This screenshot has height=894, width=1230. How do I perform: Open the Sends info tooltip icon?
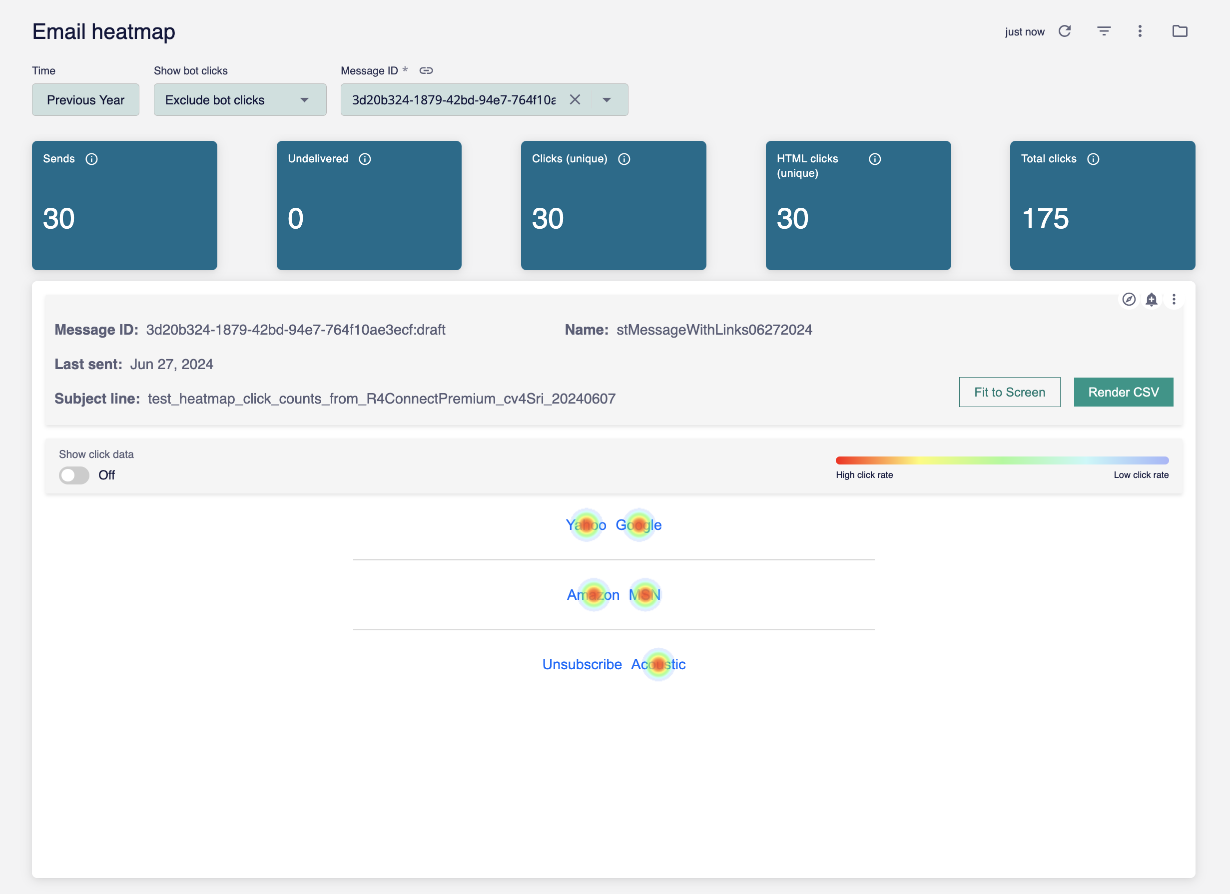(91, 159)
